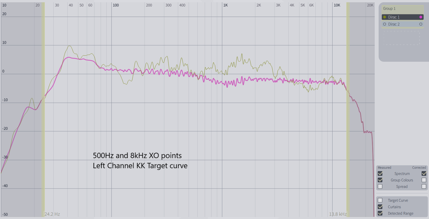Click the empty dashed group drop box
The image size is (429, 219).
click(402, 38)
